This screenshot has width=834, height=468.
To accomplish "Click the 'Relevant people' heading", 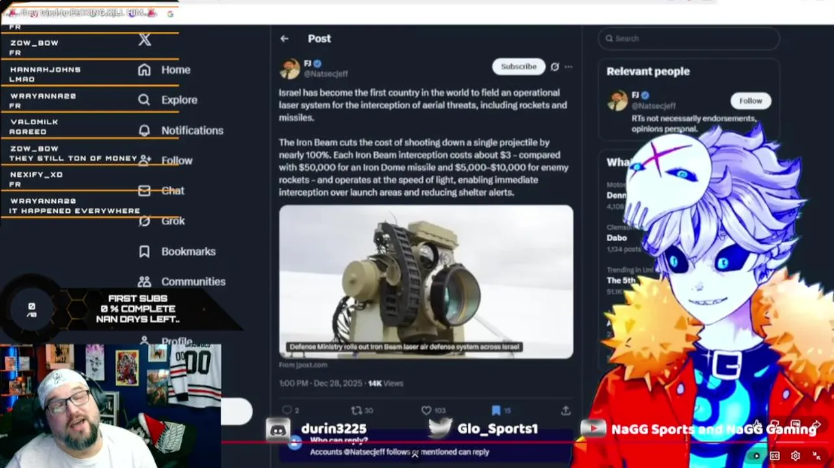I will (648, 71).
